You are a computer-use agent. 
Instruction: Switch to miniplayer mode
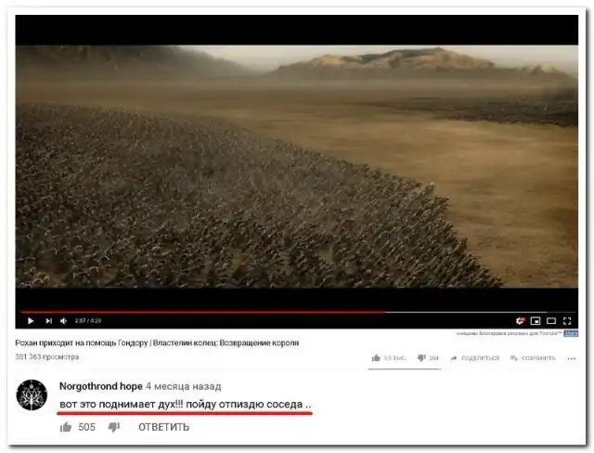pyautogui.click(x=536, y=321)
